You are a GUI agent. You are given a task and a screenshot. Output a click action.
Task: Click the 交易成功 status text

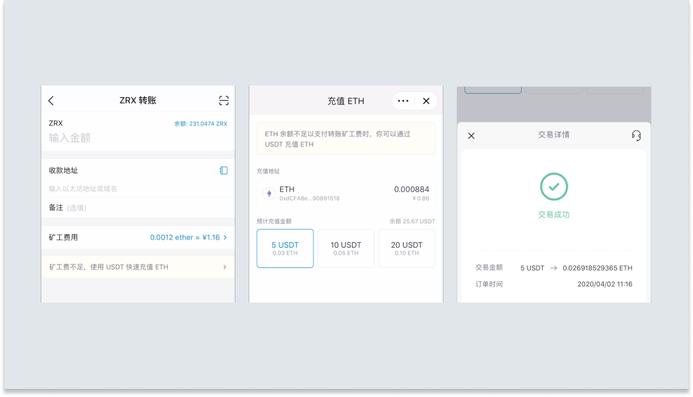coord(554,214)
